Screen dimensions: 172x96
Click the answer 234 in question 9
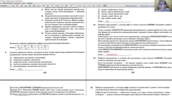coord(20,69)
